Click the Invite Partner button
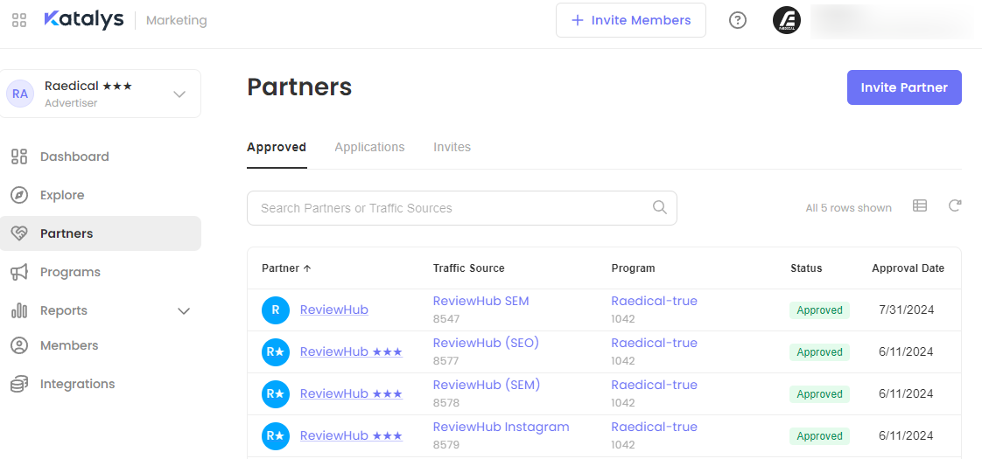The width and height of the screenshot is (982, 459). point(904,87)
